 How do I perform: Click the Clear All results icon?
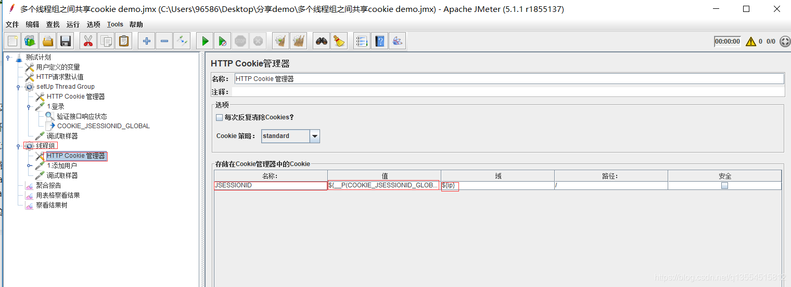pos(299,41)
